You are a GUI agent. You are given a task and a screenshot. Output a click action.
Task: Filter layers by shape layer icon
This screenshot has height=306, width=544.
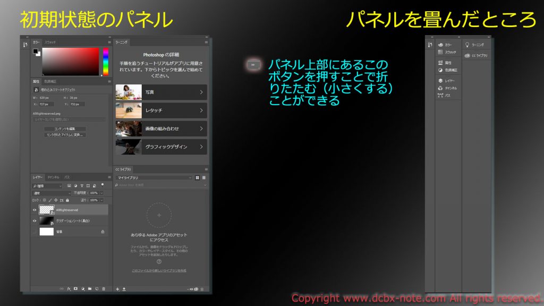tap(88, 185)
